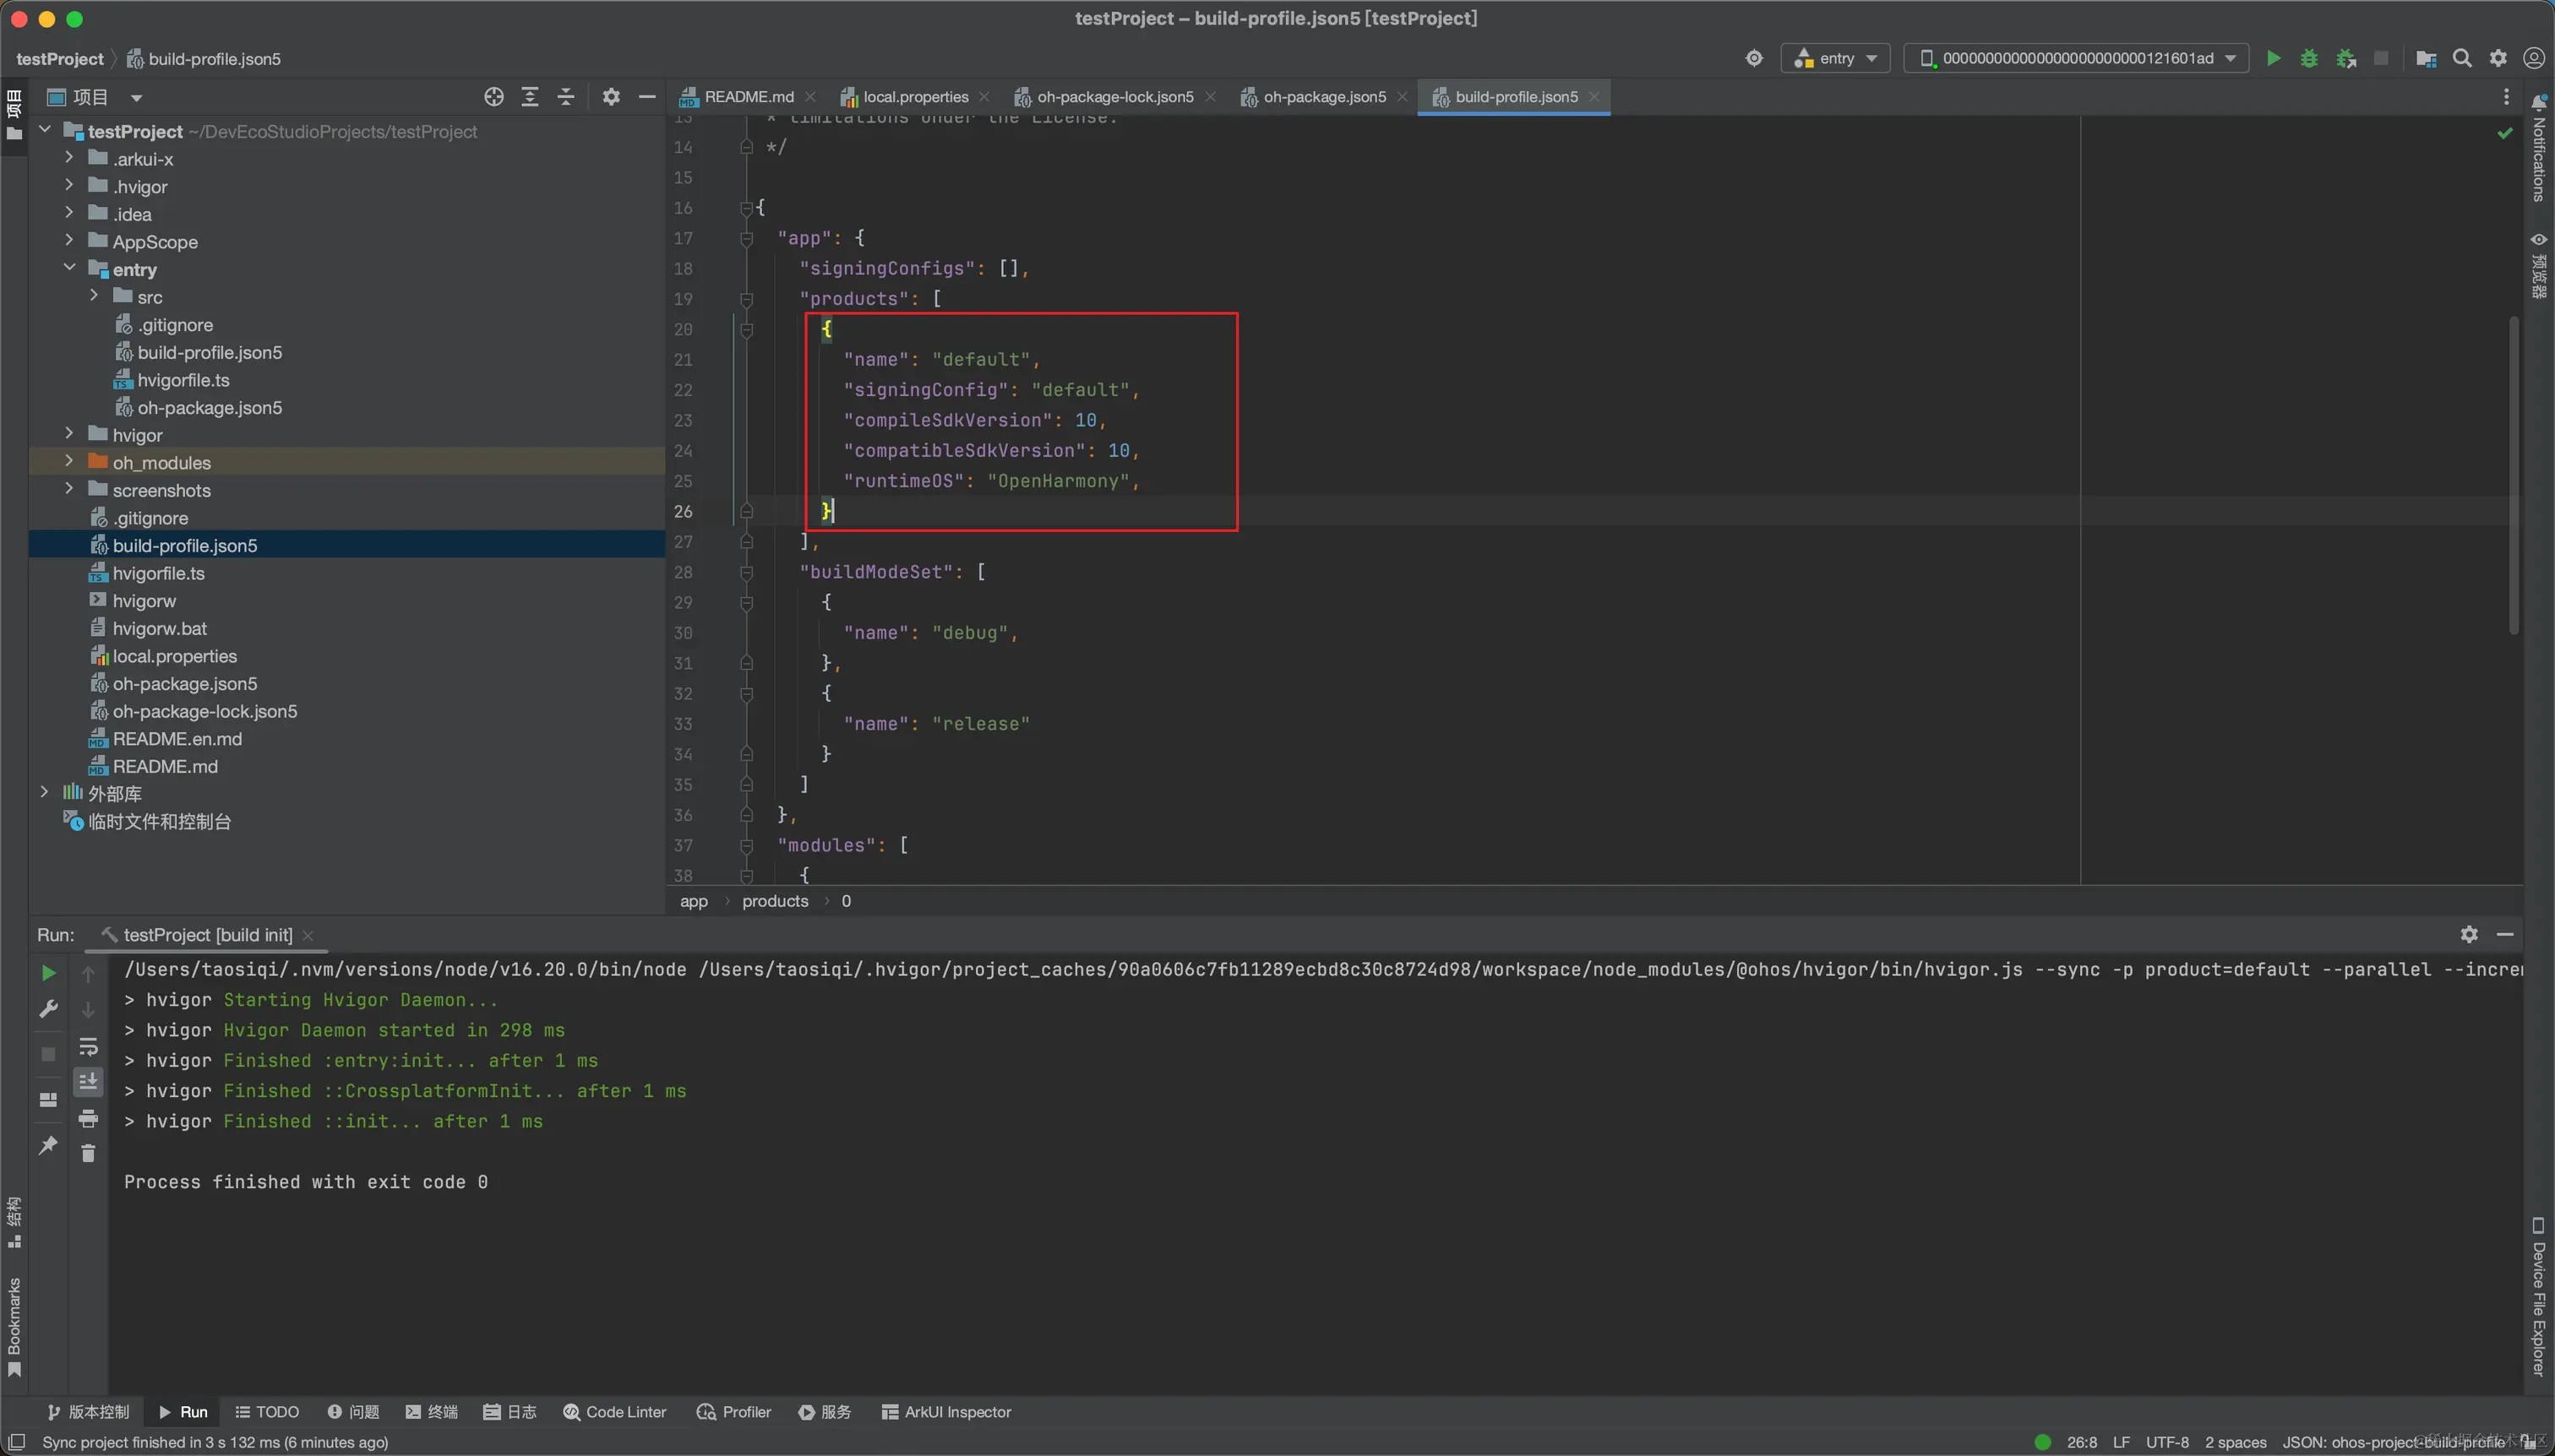The width and height of the screenshot is (2555, 1456).
Task: Click the wrench icon in Run panel
Action: coord(48,1010)
